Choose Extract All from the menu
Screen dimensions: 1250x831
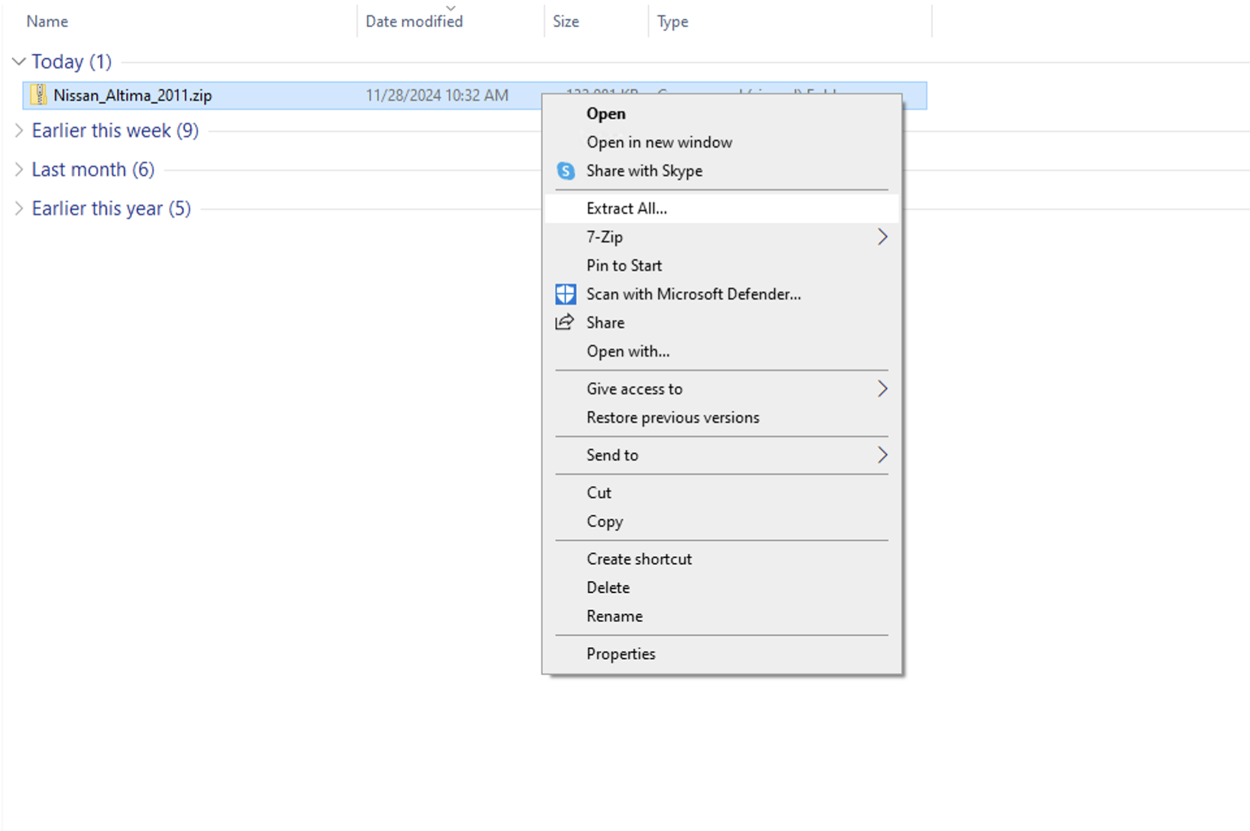pos(626,209)
